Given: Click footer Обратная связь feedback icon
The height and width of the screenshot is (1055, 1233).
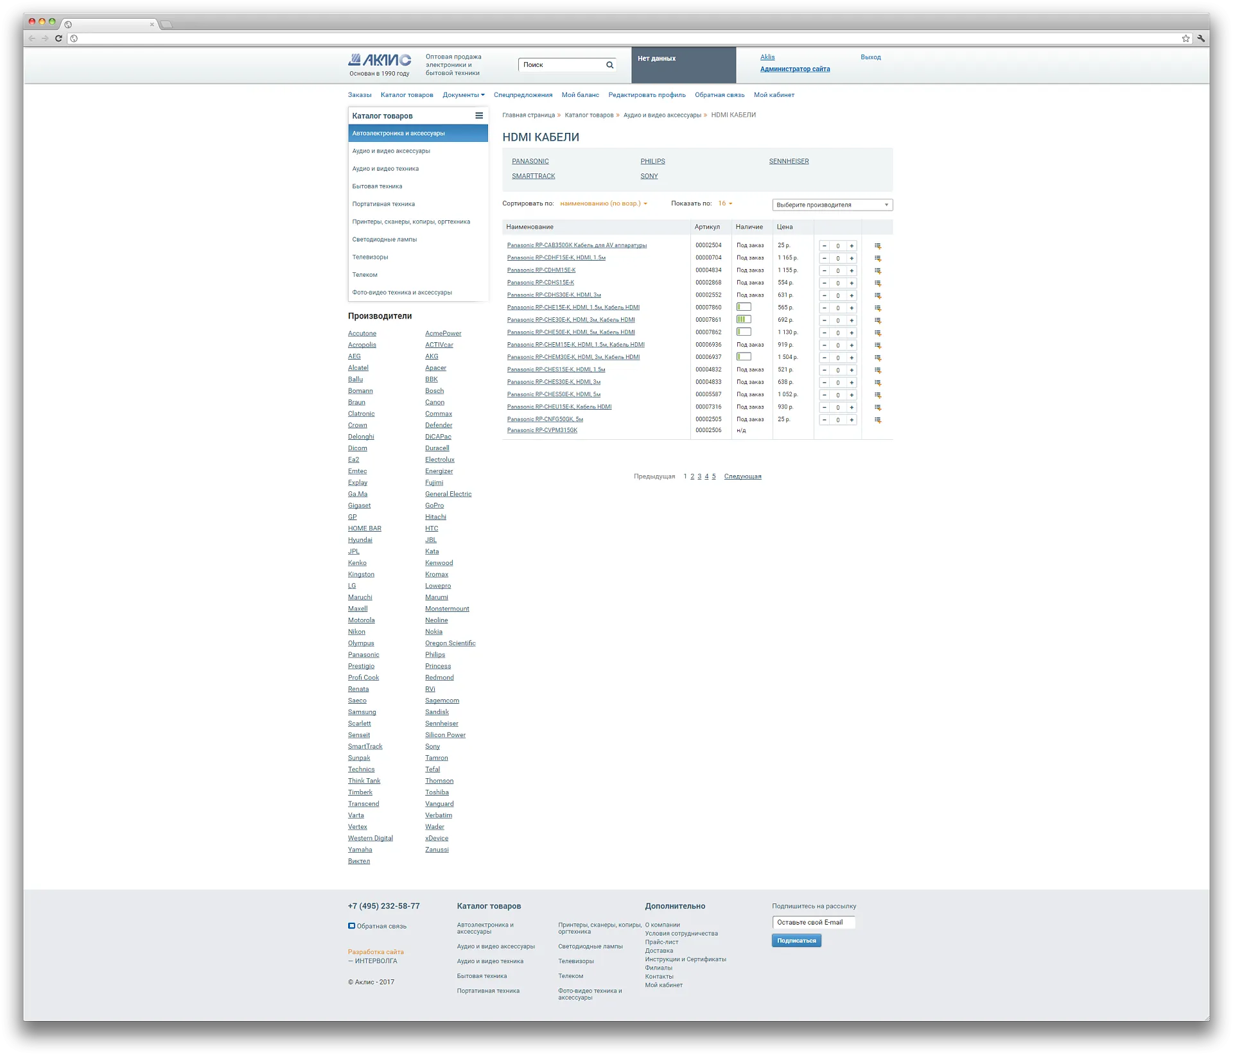Looking at the screenshot, I should click(351, 926).
